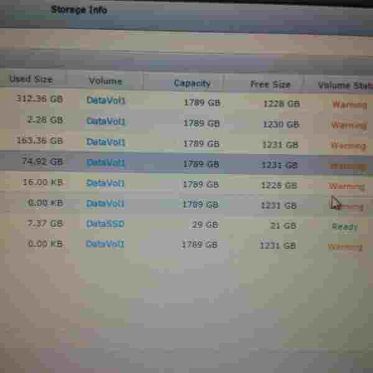Select the 7.37 GB used size cell

pyautogui.click(x=45, y=223)
